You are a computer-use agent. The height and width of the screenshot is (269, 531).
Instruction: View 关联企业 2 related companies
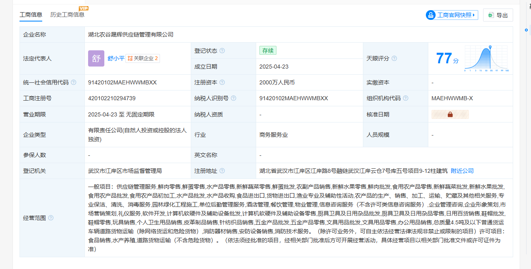[142, 58]
